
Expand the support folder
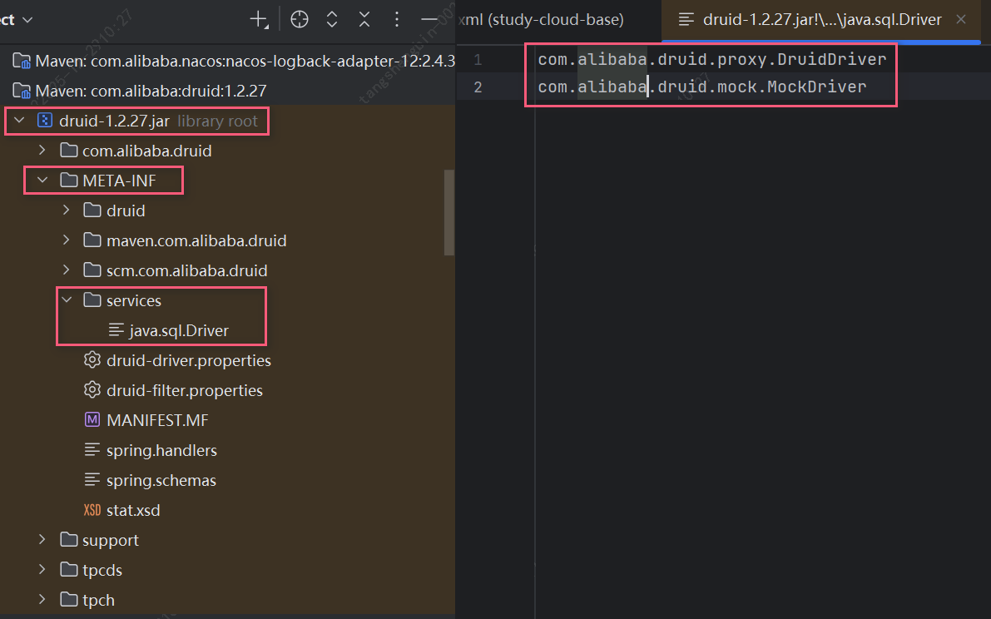click(42, 539)
